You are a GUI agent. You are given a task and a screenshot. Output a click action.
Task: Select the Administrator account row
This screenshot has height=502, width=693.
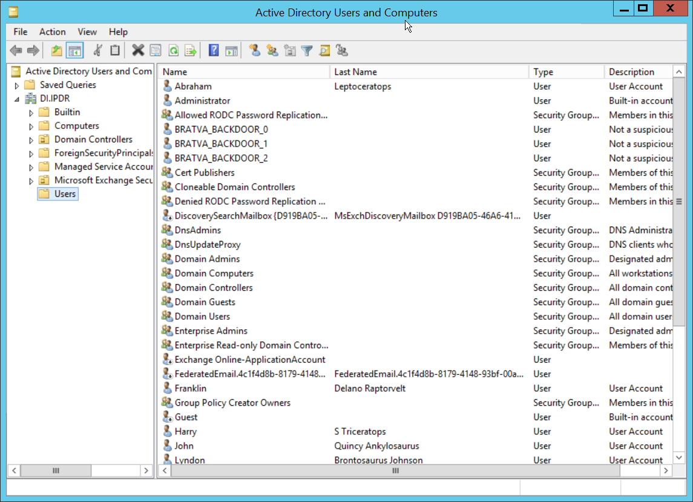(415, 101)
